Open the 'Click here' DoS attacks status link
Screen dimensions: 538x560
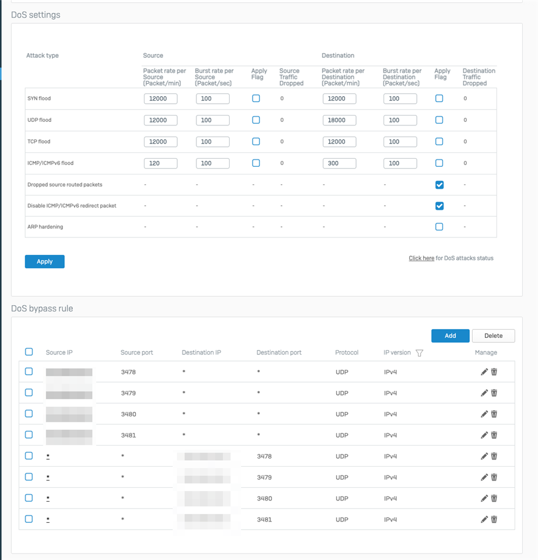[x=421, y=258]
